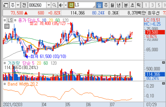The height and width of the screenshot is (107, 166).
Task: Click the blue 114,366 volume axis tag
Action: pyautogui.click(x=155, y=74)
